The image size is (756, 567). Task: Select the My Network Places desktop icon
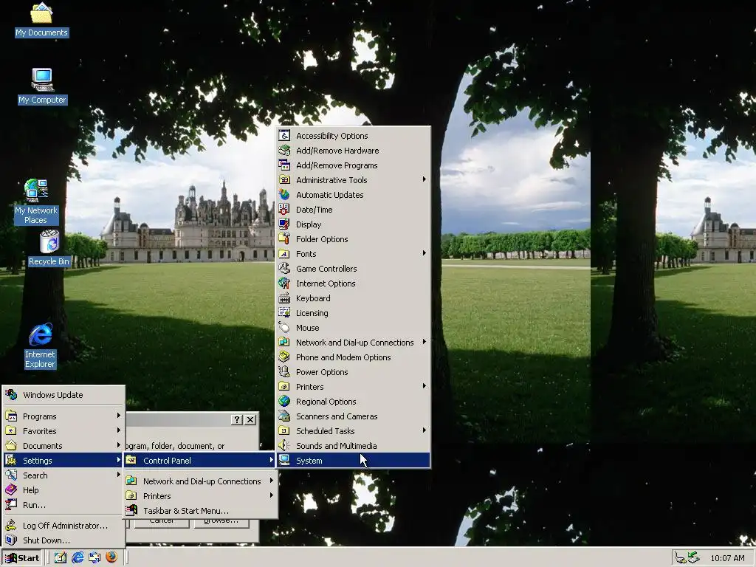point(36,202)
